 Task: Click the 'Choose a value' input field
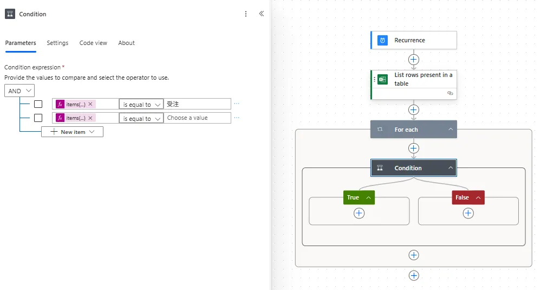pyautogui.click(x=197, y=118)
